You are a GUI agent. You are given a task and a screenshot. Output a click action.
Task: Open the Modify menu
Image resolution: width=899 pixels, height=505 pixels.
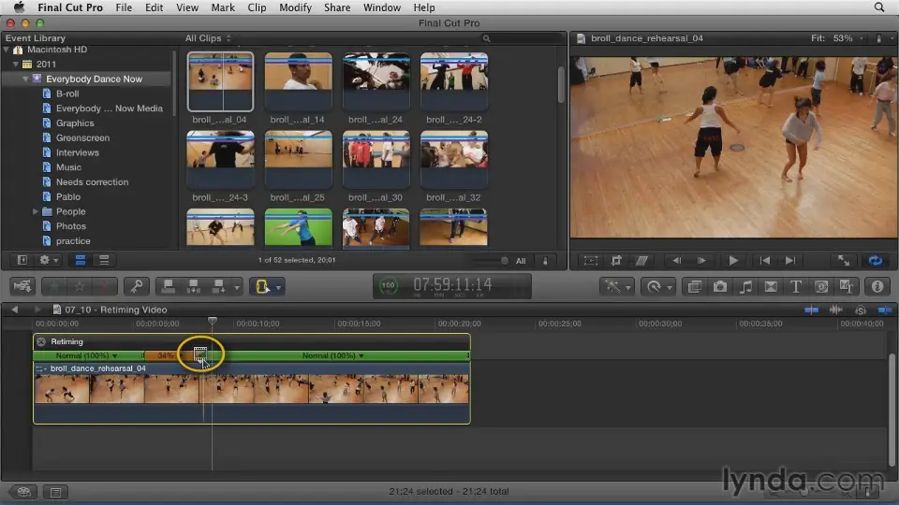coord(295,7)
